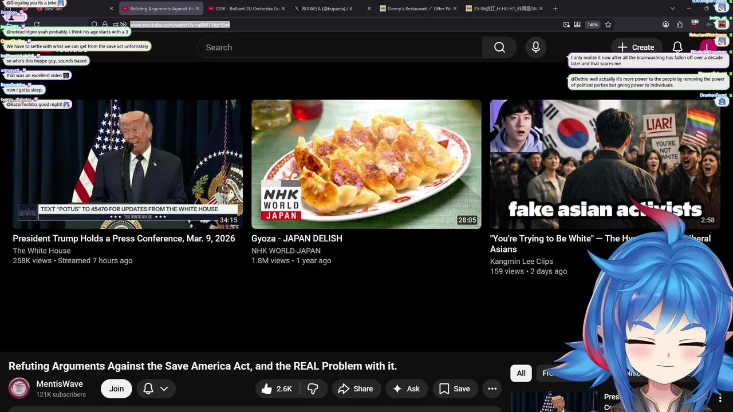Close the Denny's Restaurant tab
This screenshot has height=412, width=733.
[x=455, y=9]
